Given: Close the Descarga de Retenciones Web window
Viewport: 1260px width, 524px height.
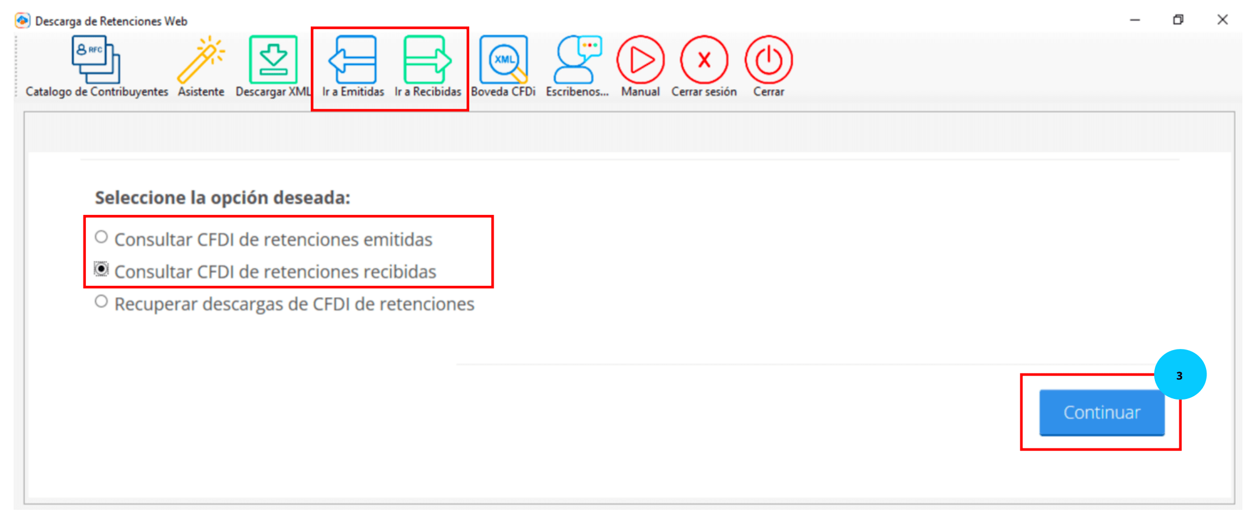Looking at the screenshot, I should tap(1223, 20).
